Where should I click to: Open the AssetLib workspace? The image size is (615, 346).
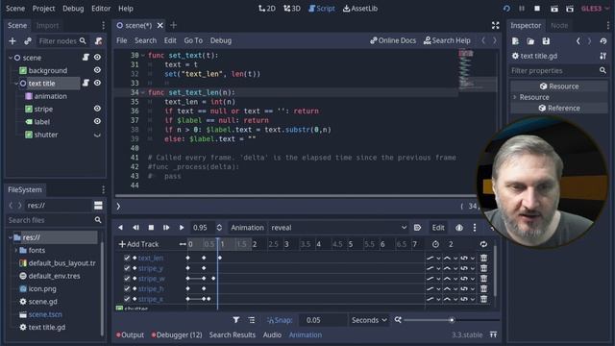click(x=360, y=9)
